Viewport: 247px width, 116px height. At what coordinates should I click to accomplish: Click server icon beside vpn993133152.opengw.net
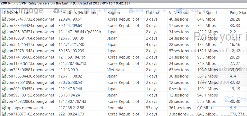tap(4, 95)
